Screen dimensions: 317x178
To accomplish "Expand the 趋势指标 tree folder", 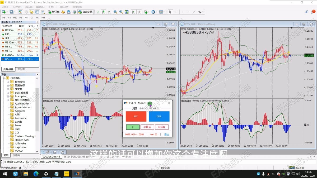I will pos(8,82).
